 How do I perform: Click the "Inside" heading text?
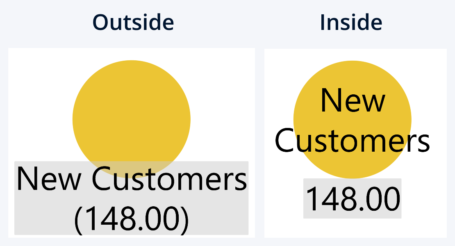[351, 22]
